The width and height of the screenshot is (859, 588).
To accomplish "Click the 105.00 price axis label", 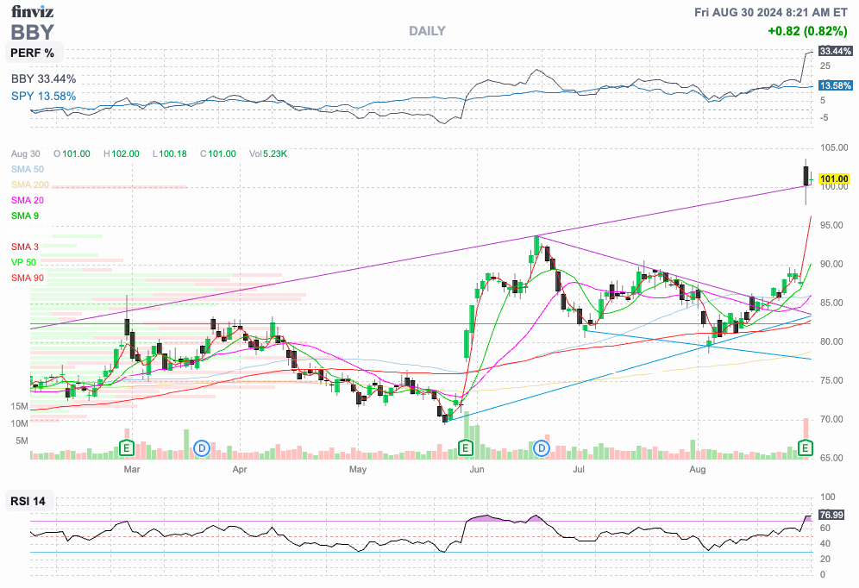I will pyautogui.click(x=834, y=147).
